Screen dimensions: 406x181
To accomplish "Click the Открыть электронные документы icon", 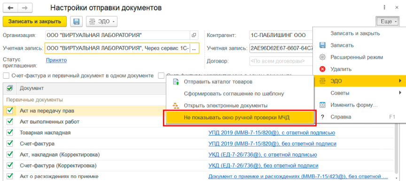I will [x=176, y=106].
